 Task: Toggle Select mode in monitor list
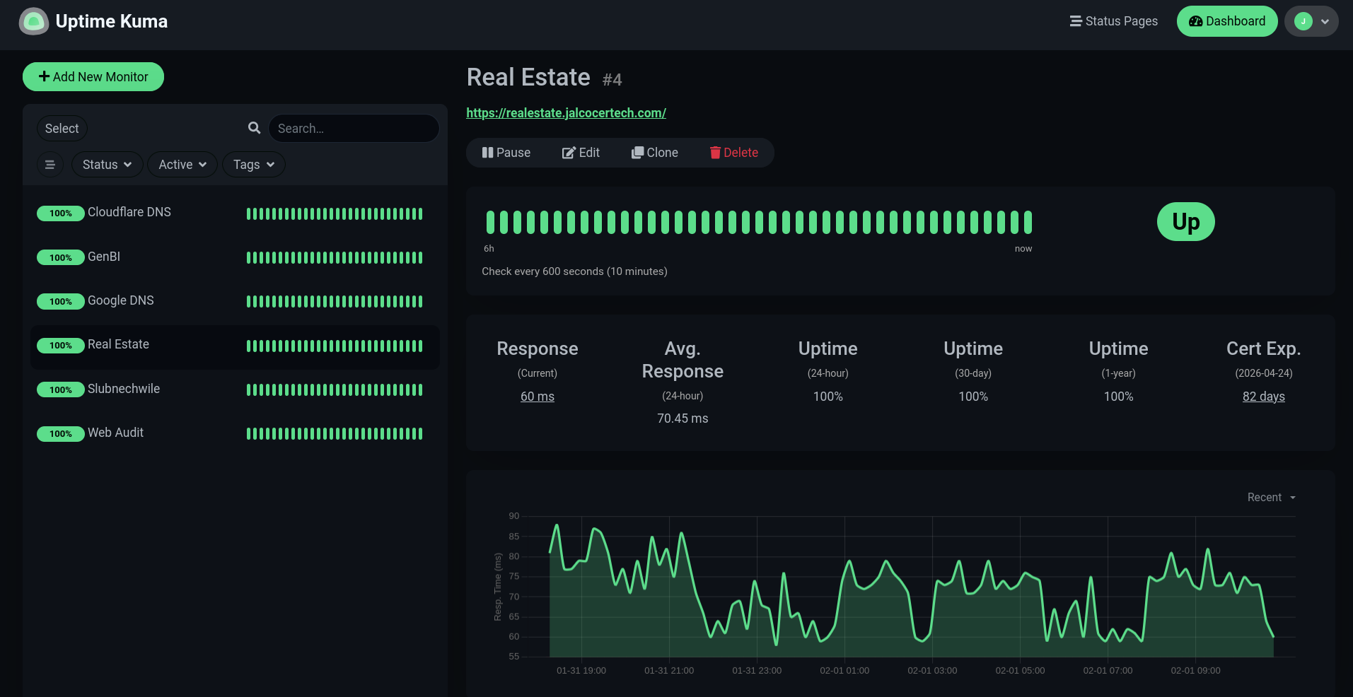pos(62,129)
